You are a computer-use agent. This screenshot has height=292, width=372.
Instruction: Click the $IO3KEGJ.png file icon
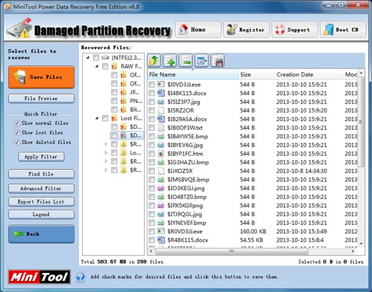point(161,188)
